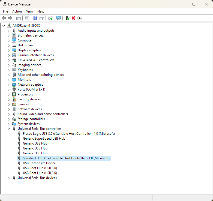Open the File menu
Viewport: 213px width, 201px height.
[x=5, y=11]
